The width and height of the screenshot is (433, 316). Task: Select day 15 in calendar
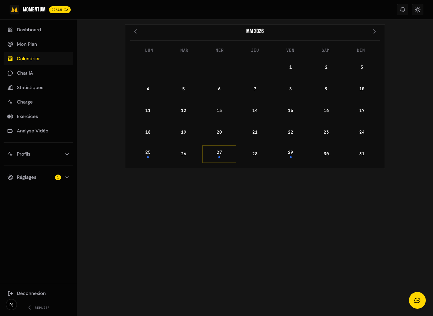290,110
